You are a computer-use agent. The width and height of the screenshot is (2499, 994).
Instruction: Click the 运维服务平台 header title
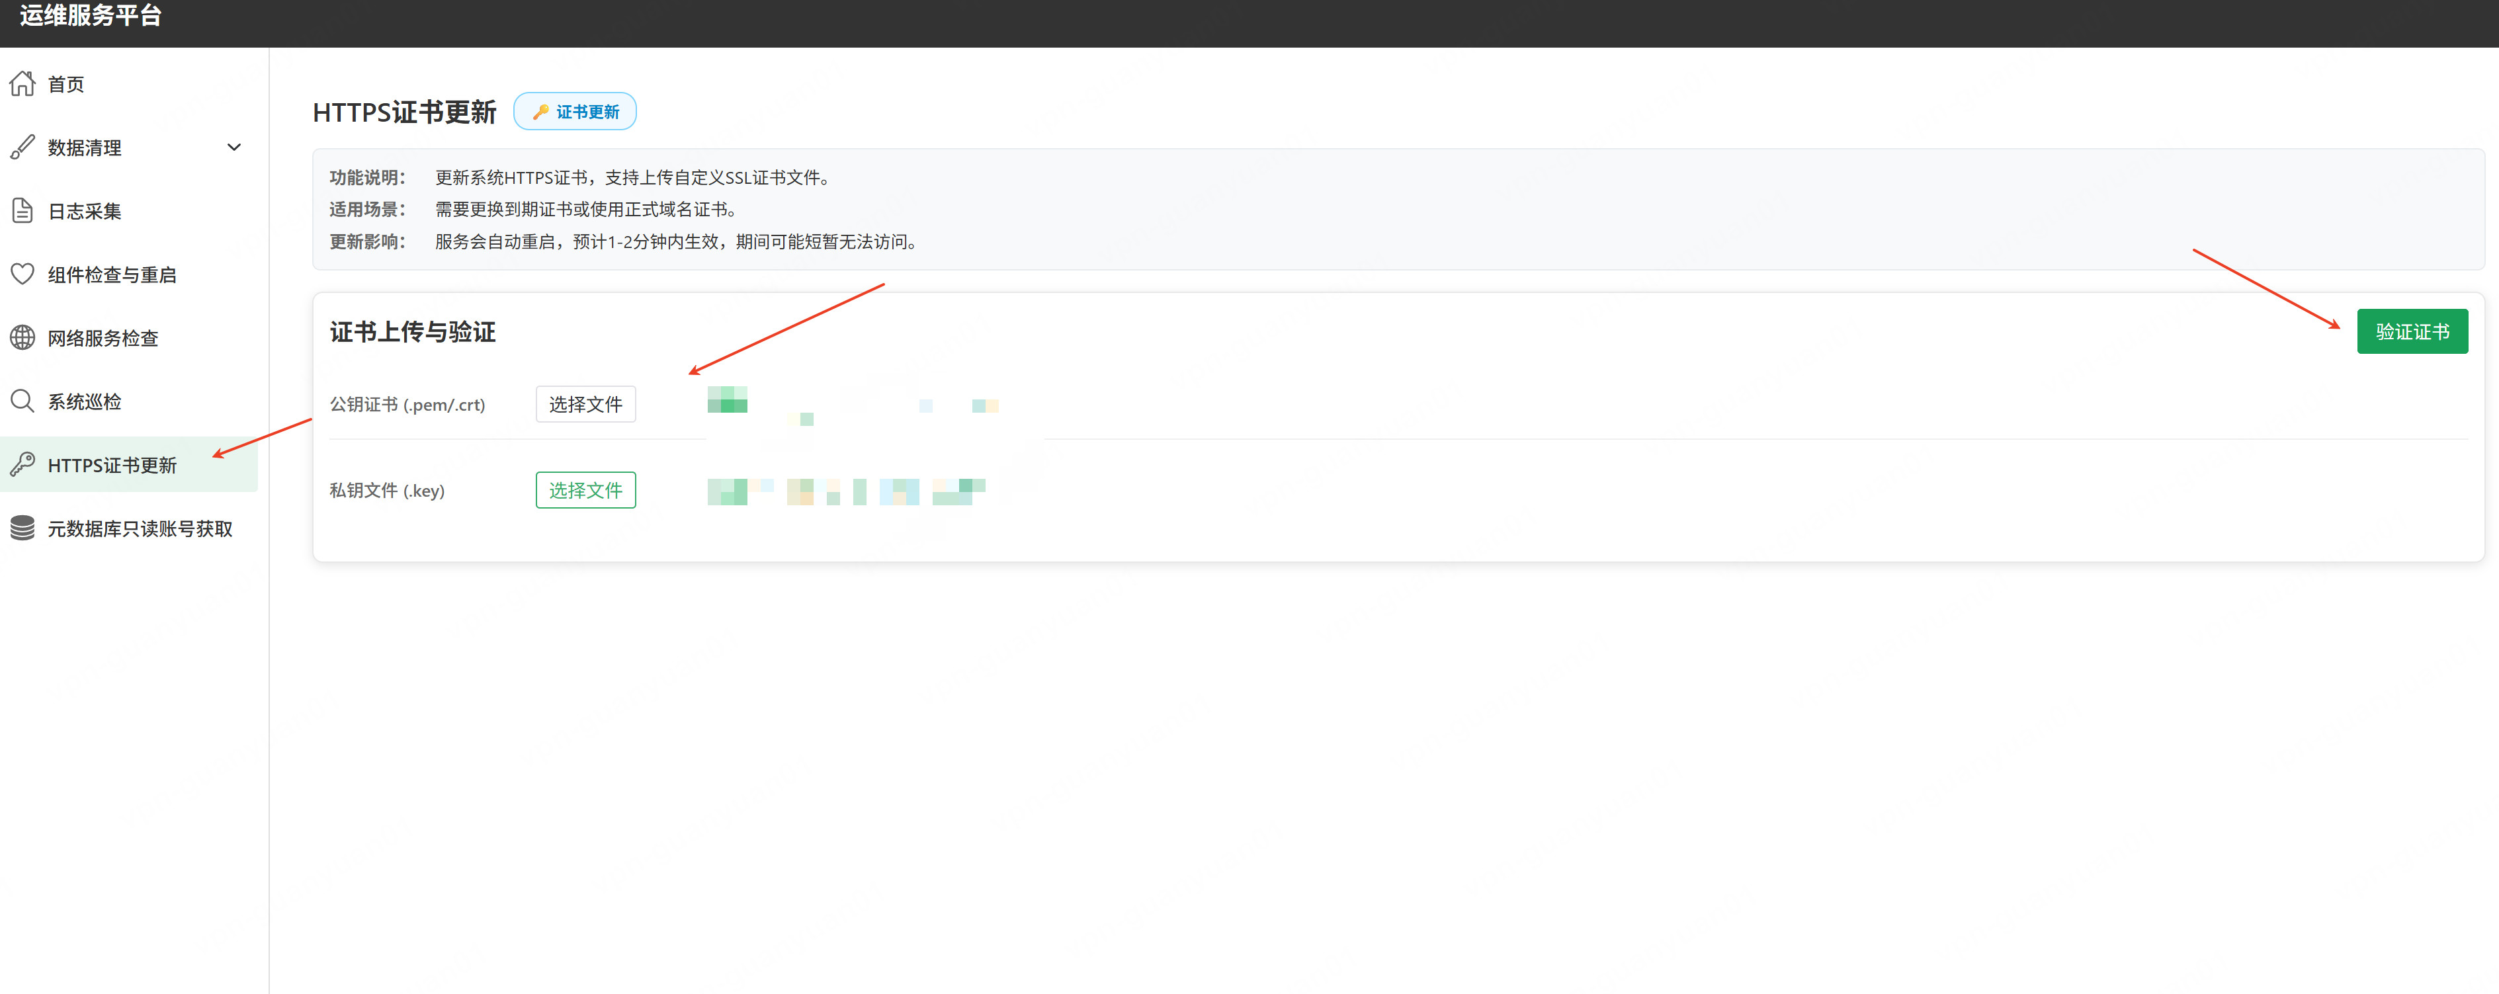point(90,15)
